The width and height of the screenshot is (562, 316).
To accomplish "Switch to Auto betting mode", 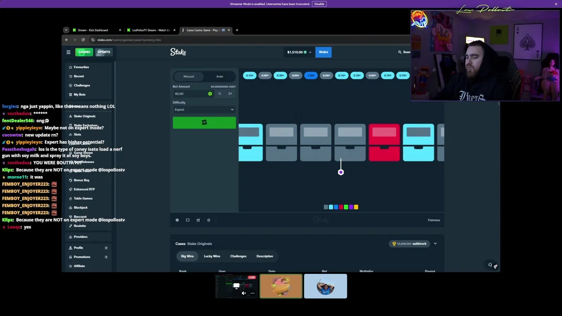I will [x=220, y=76].
